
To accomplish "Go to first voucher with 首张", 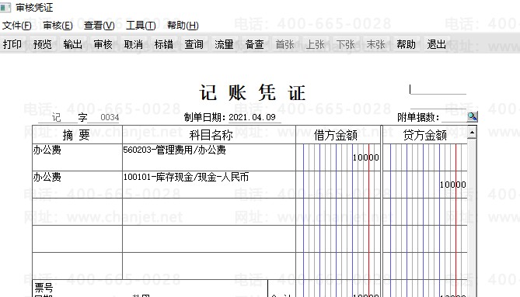I will click(x=284, y=44).
